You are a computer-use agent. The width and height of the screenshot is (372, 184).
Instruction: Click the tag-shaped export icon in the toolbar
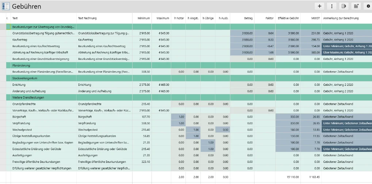(344, 7)
